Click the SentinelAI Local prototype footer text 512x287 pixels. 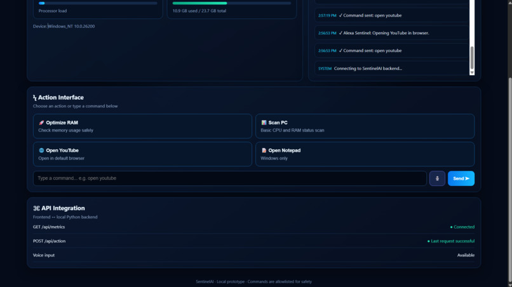pos(253,281)
